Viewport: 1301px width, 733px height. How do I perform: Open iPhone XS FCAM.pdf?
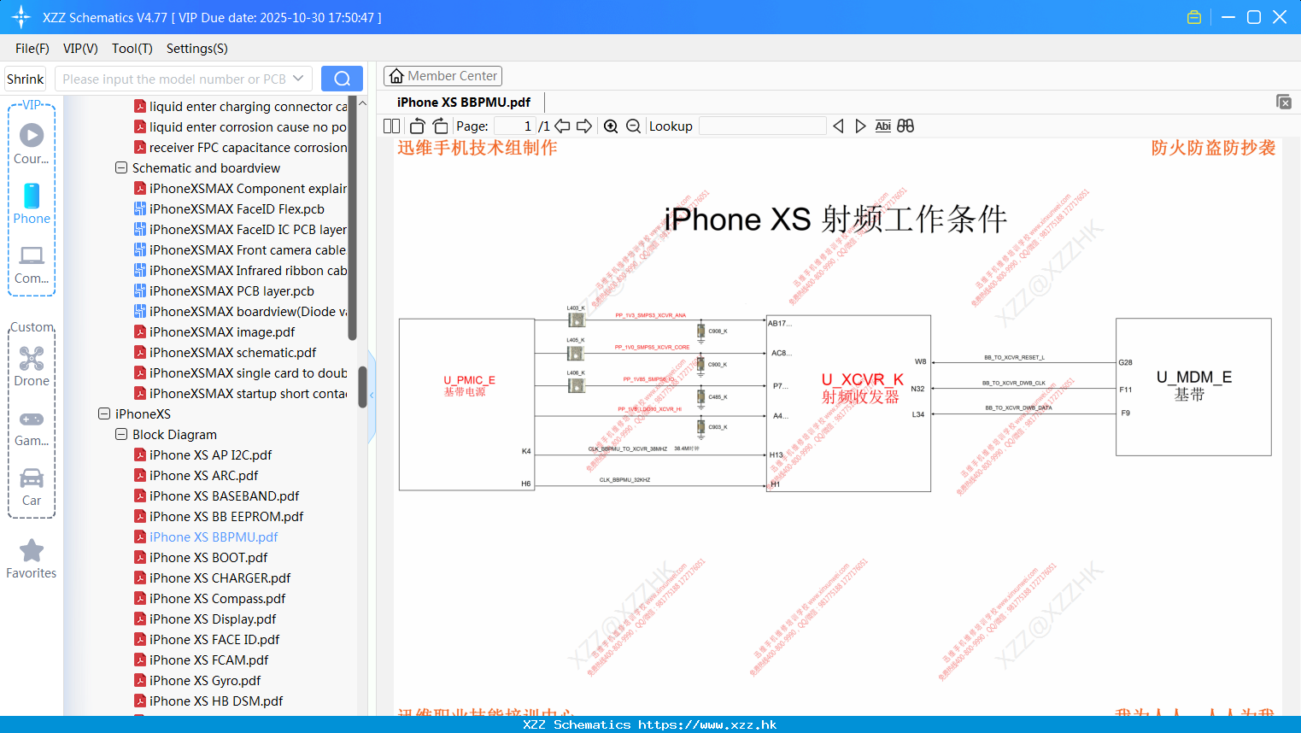pos(208,660)
